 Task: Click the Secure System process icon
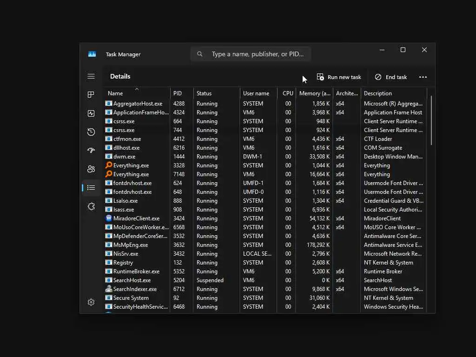(x=109, y=297)
